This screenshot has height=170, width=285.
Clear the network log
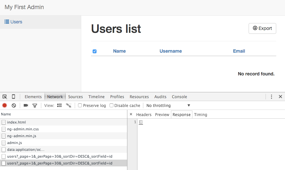[14, 105]
